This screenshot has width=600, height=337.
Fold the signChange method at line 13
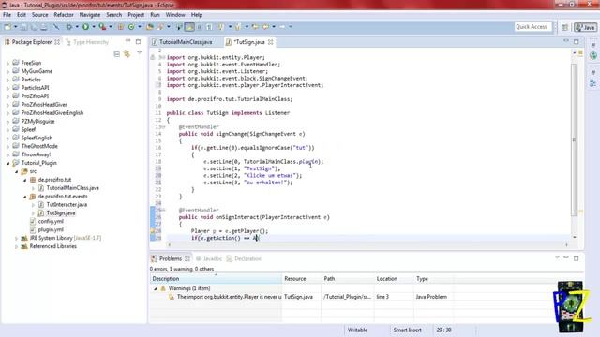(164, 127)
